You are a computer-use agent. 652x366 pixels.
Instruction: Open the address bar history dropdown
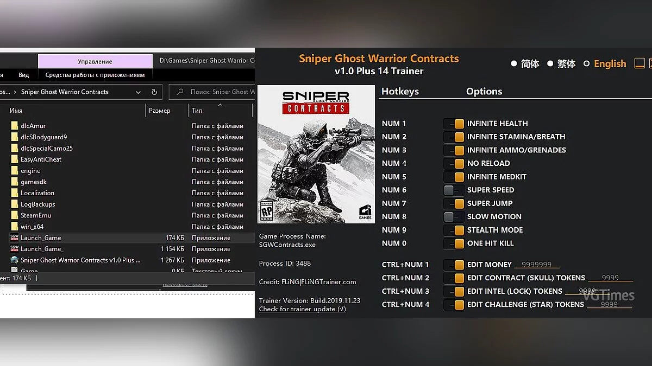138,92
